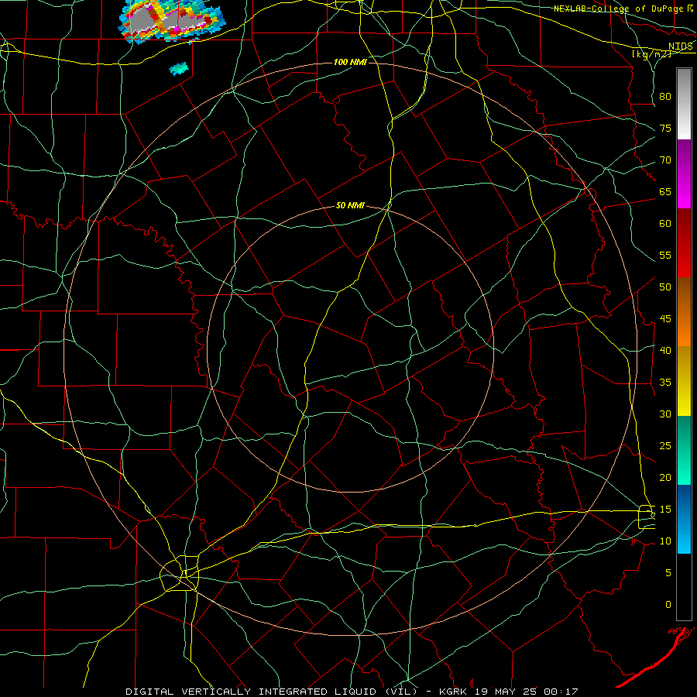Click the 10 value on the scale
This screenshot has width=697, height=697.
[x=665, y=541]
